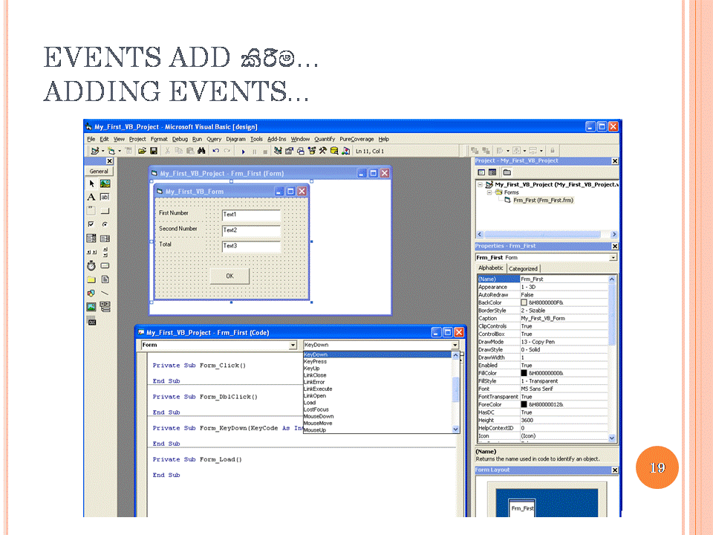
Task: Switch to the Alphabetic properties tab
Action: coord(491,268)
